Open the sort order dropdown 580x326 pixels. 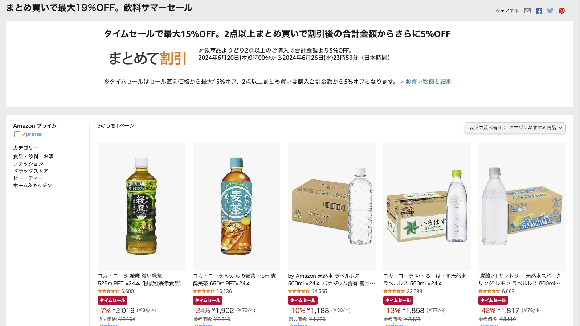coord(515,128)
